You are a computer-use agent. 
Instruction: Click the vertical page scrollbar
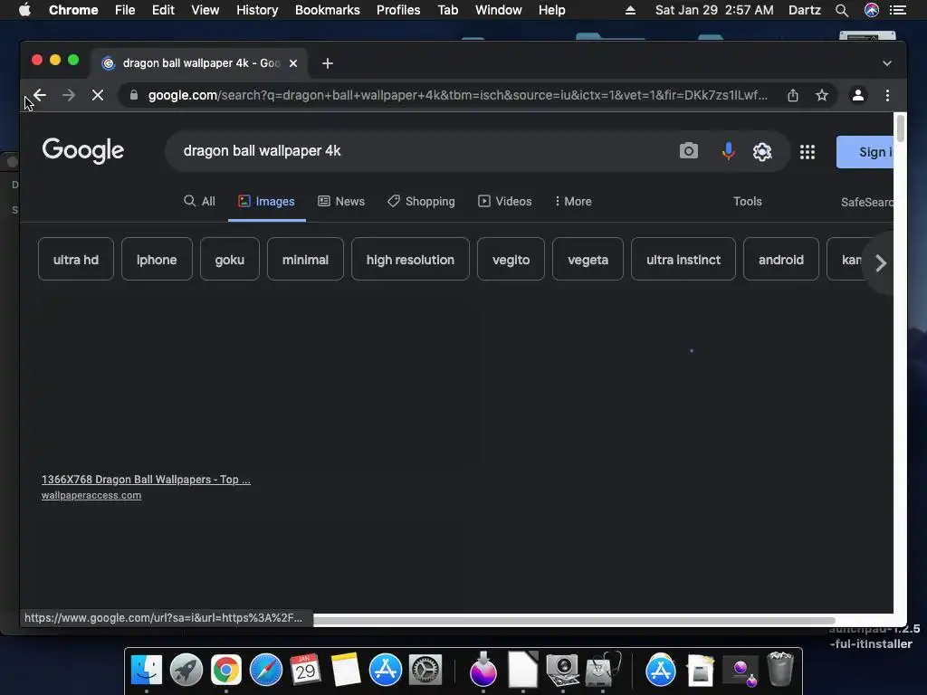coord(901,129)
